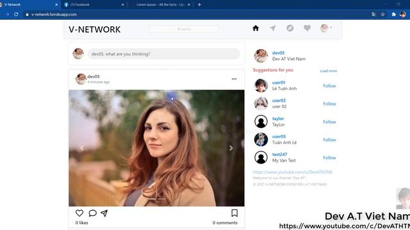Click dev05 avatar in sidebar
This screenshot has width=410, height=230.
(x=261, y=56)
